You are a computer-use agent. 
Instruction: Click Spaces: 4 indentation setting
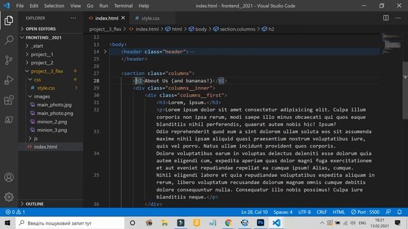pos(283,212)
